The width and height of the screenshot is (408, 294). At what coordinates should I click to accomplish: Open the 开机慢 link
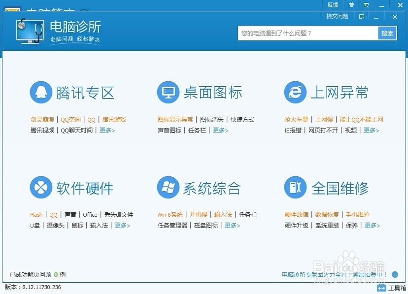(198, 215)
